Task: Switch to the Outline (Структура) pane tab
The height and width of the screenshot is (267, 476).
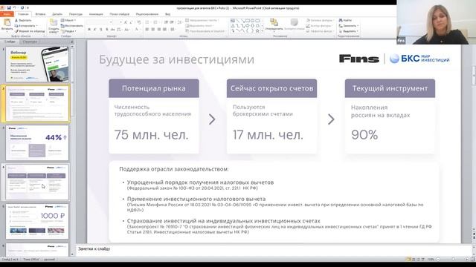Action: (30, 42)
